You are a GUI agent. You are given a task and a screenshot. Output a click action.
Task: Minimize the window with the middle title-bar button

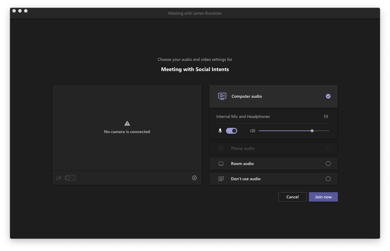pyautogui.click(x=20, y=11)
